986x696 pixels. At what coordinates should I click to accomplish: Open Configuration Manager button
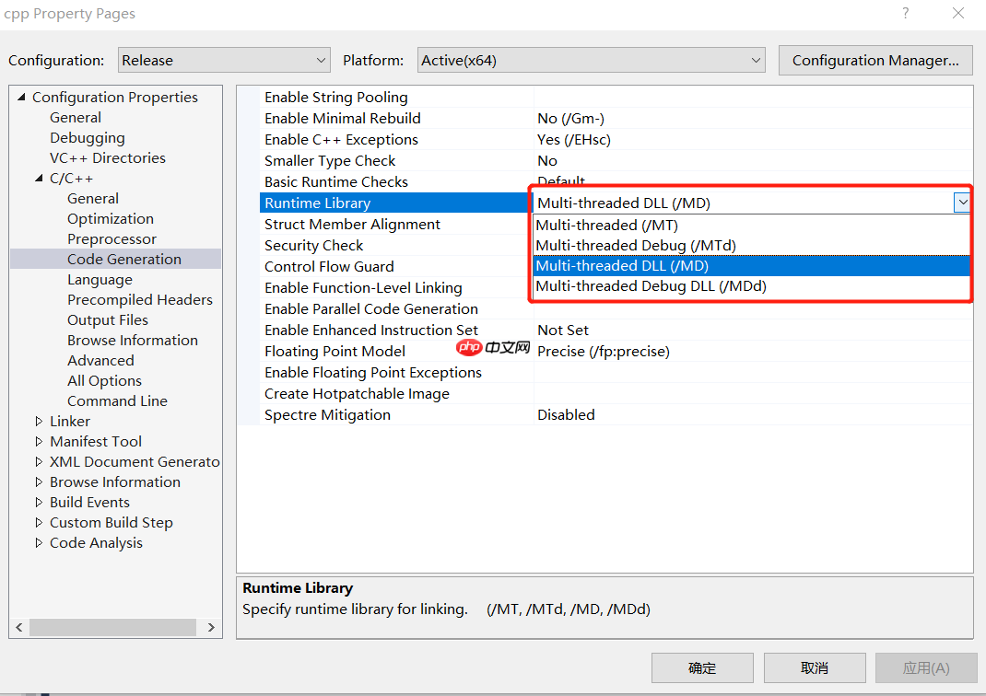tap(875, 61)
